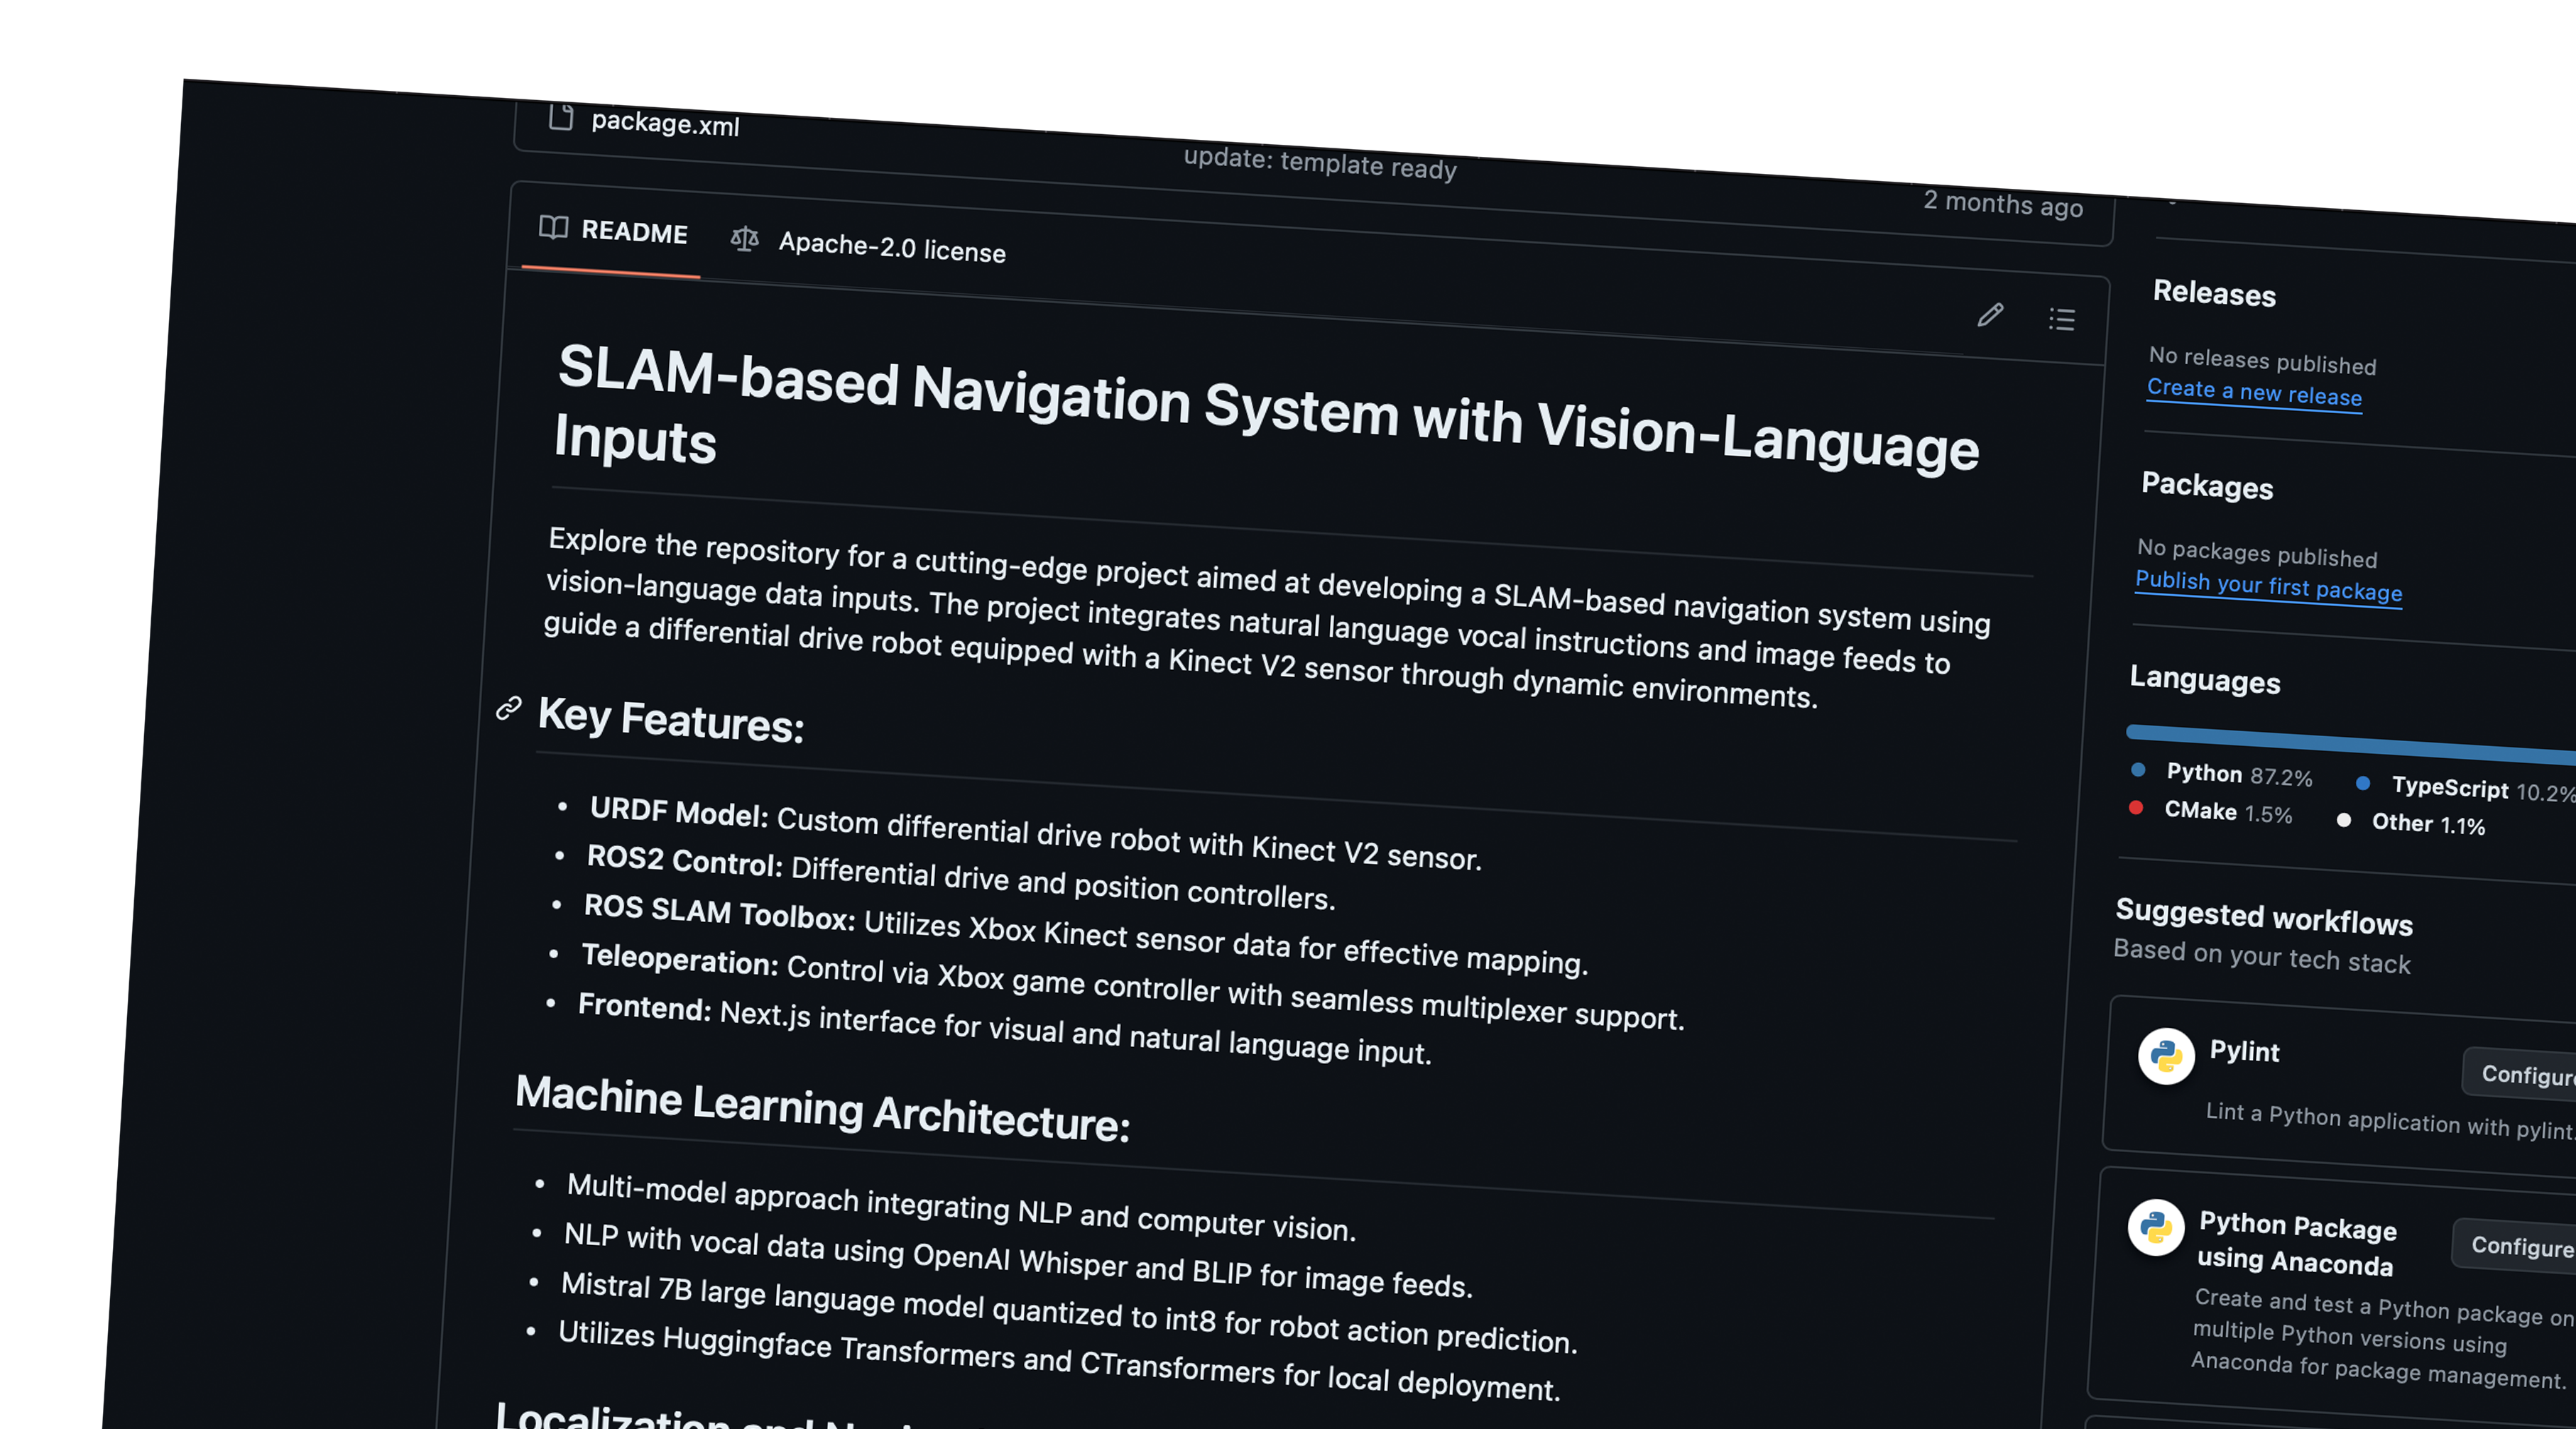Switch to the README tab
The width and height of the screenshot is (2576, 1429).
tap(613, 230)
